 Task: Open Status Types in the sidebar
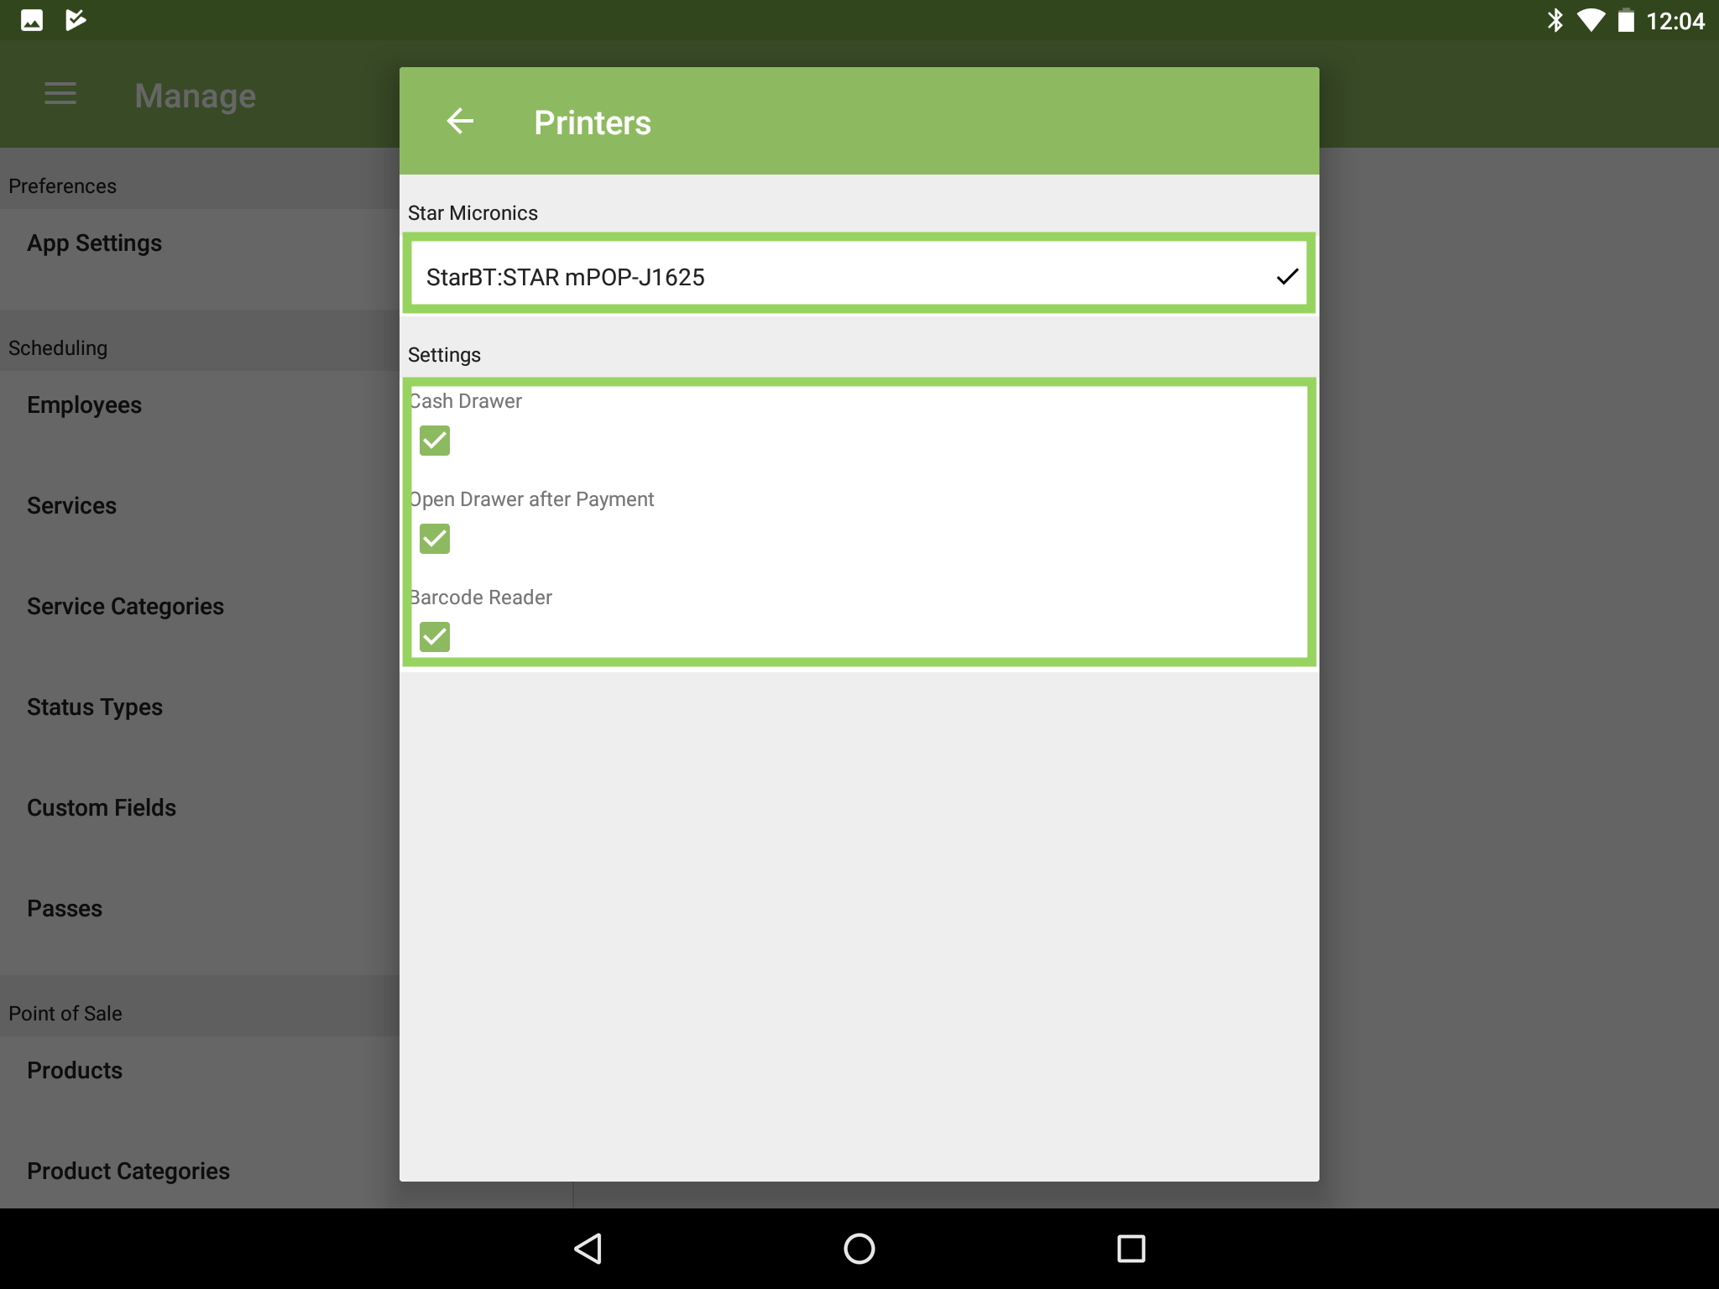pos(95,707)
